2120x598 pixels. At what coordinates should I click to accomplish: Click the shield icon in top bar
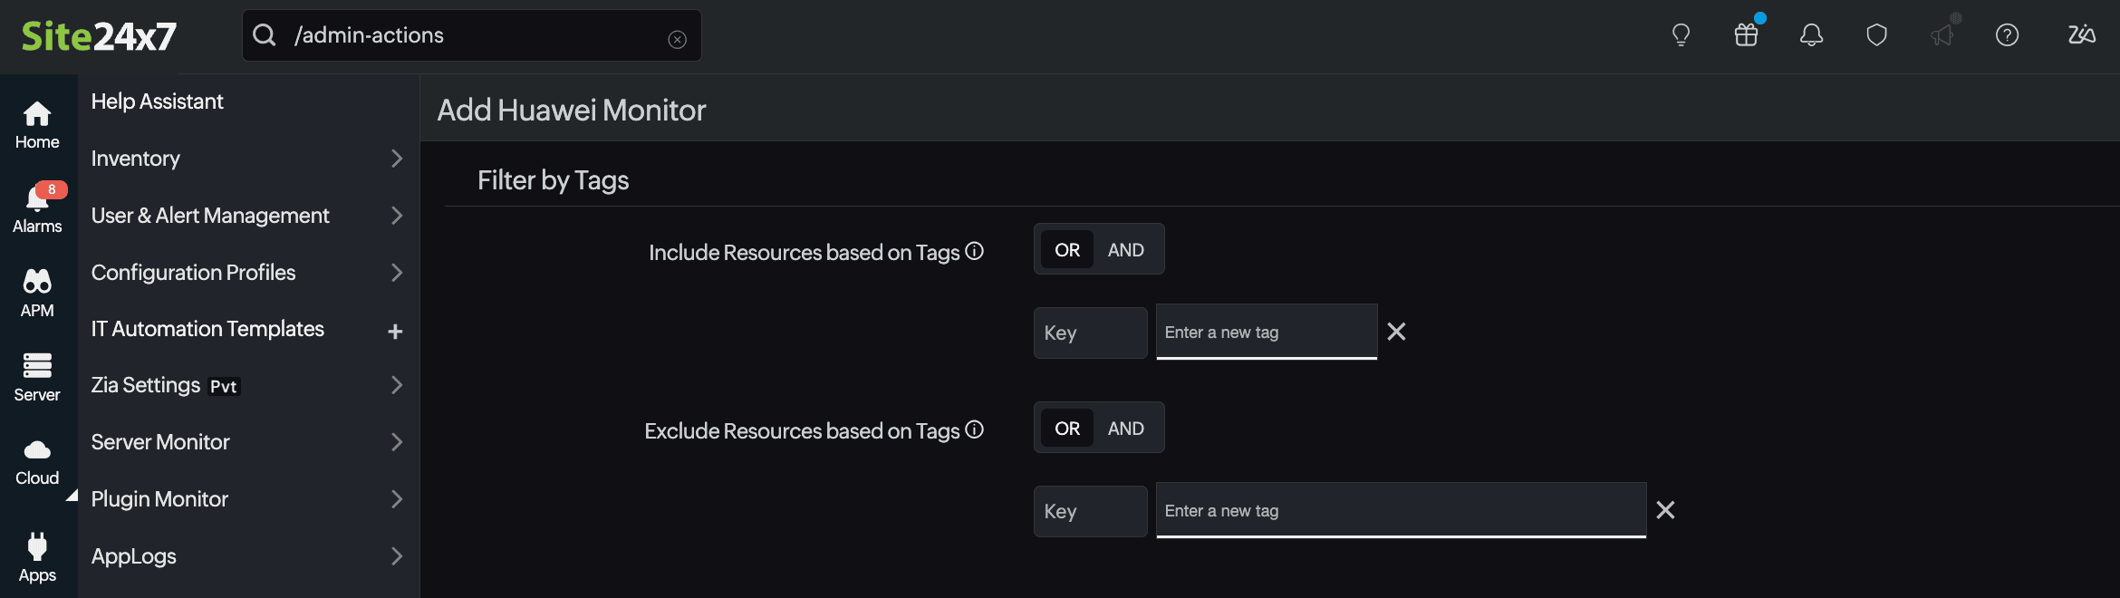click(1876, 35)
